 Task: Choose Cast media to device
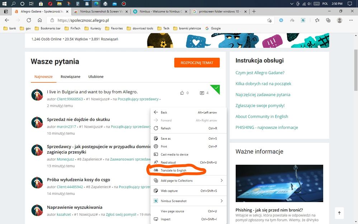(x=188, y=154)
